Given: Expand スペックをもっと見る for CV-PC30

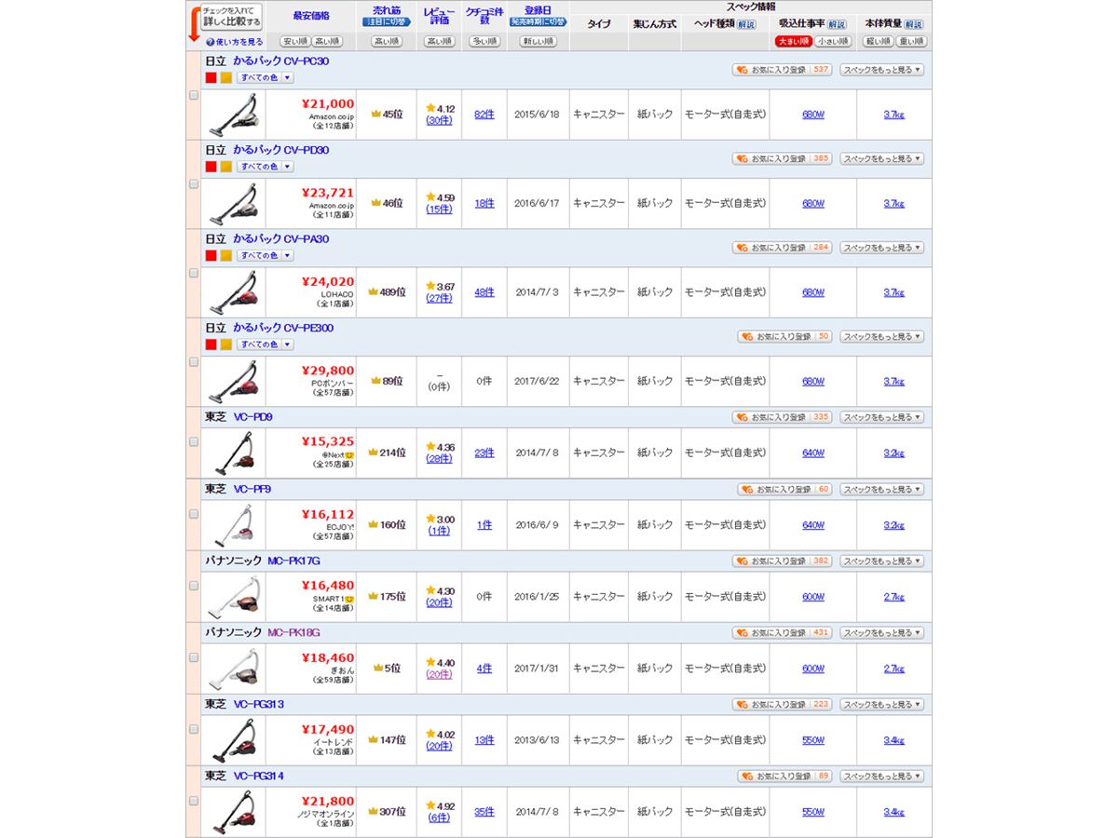Looking at the screenshot, I should pos(881,70).
